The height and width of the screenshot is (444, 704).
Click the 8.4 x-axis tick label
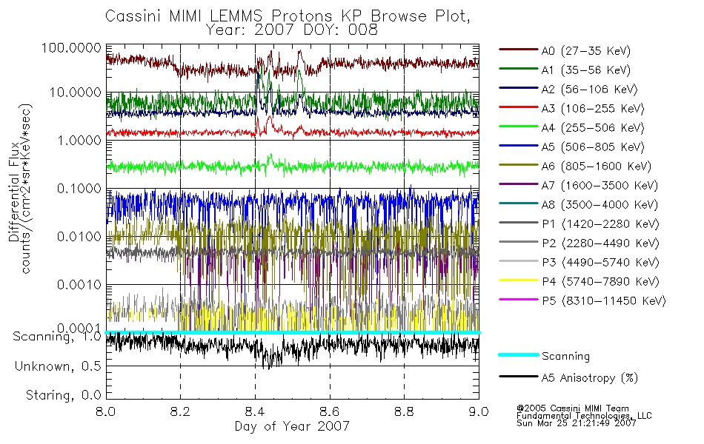point(255,411)
